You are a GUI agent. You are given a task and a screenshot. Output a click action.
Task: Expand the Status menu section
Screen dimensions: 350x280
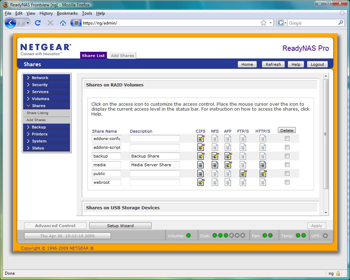click(47, 148)
